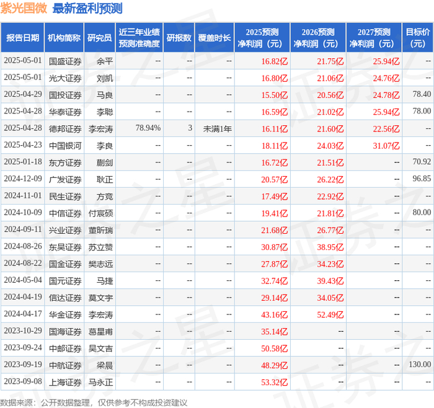434x408 pixels.
Task: Click the 2025-01-18 report date
Action: coord(23,162)
